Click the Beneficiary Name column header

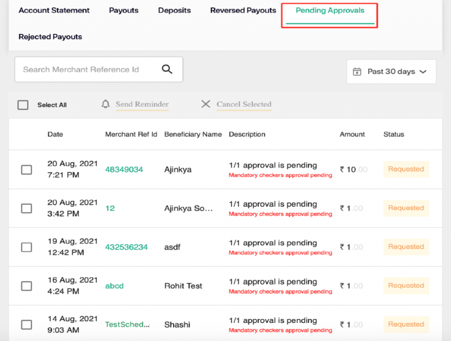pyautogui.click(x=193, y=134)
